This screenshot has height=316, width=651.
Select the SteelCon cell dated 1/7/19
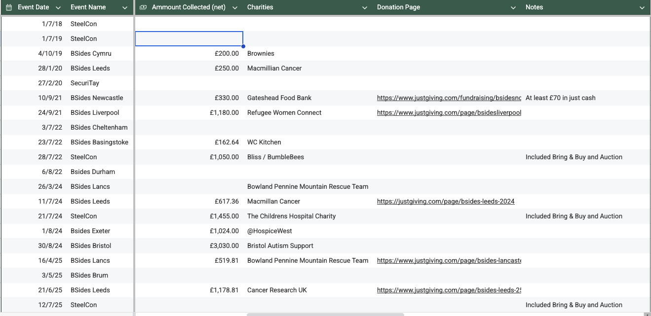101,39
